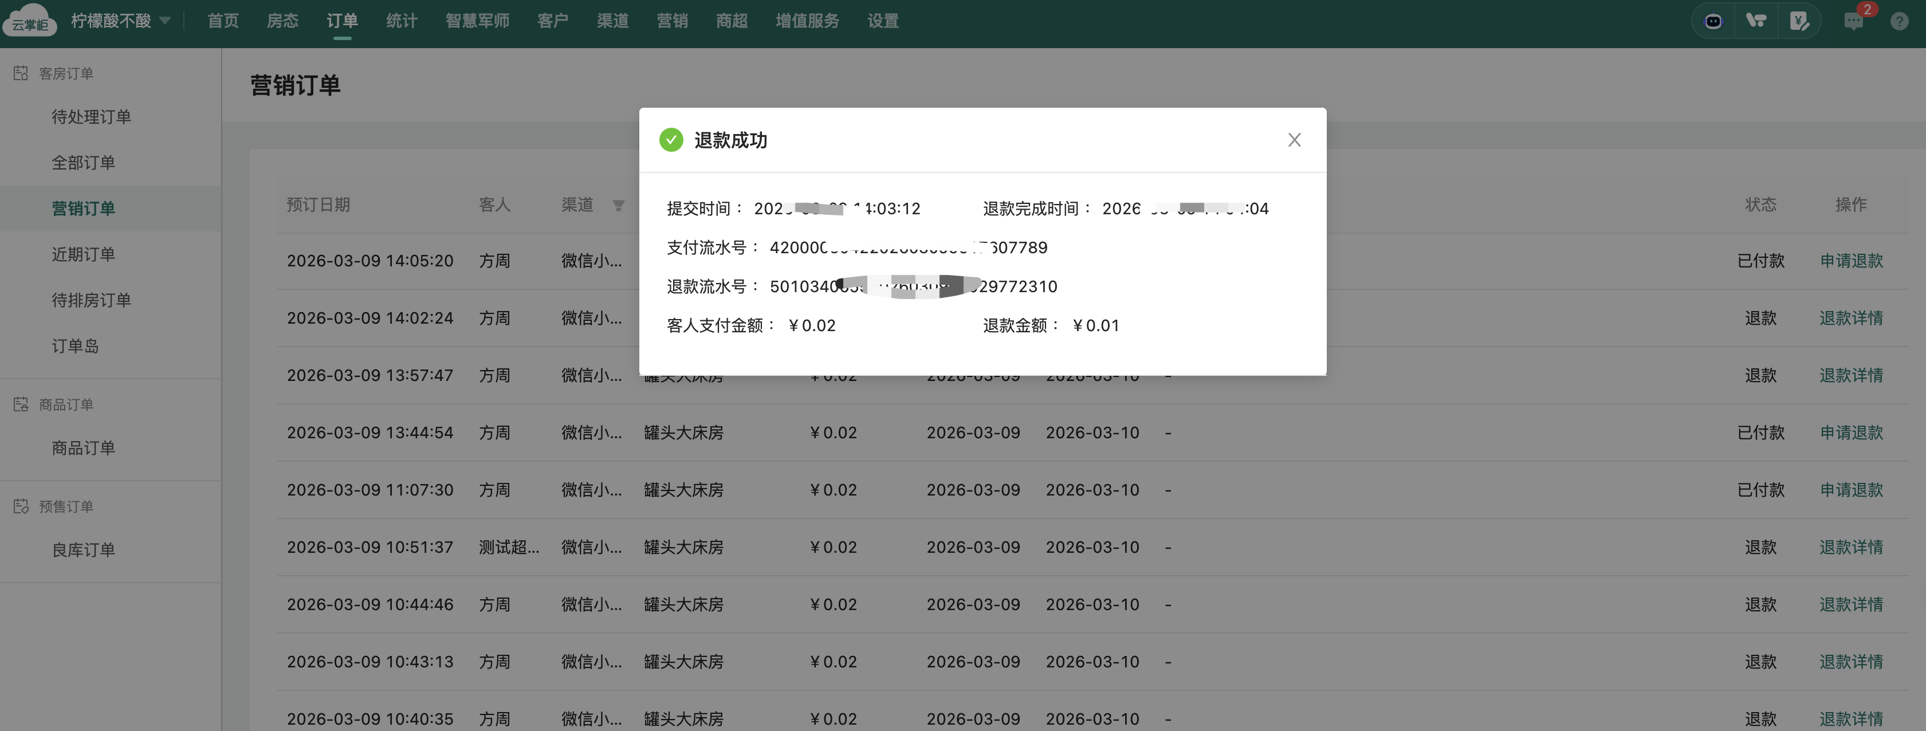The image size is (1926, 731).
Task: Click the green refund success checkmark icon
Action: click(671, 140)
